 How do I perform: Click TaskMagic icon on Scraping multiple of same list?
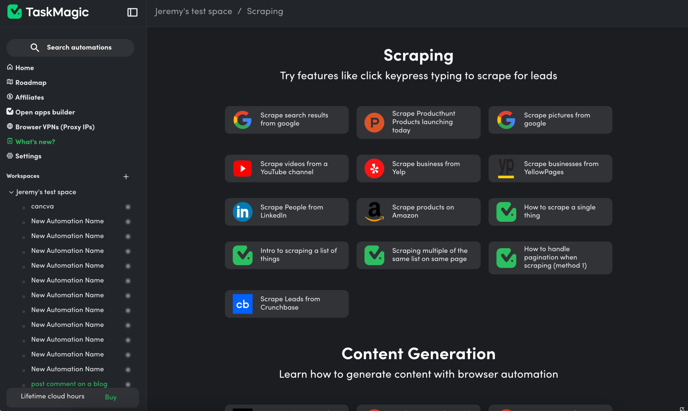click(374, 255)
